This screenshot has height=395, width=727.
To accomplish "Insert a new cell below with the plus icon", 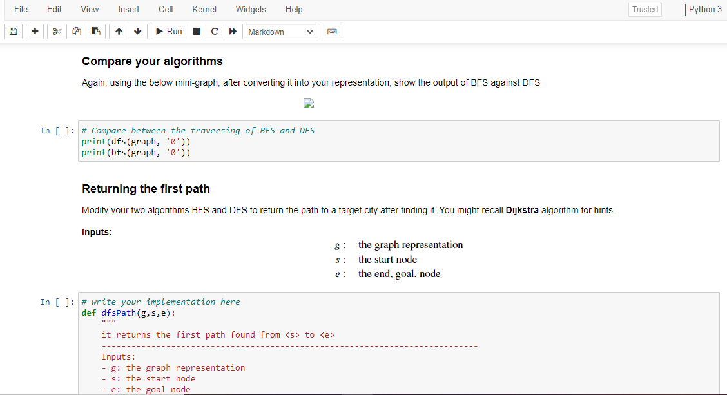I will pyautogui.click(x=35, y=31).
